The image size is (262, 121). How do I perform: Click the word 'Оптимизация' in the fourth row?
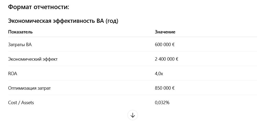pyautogui.click(x=22, y=88)
